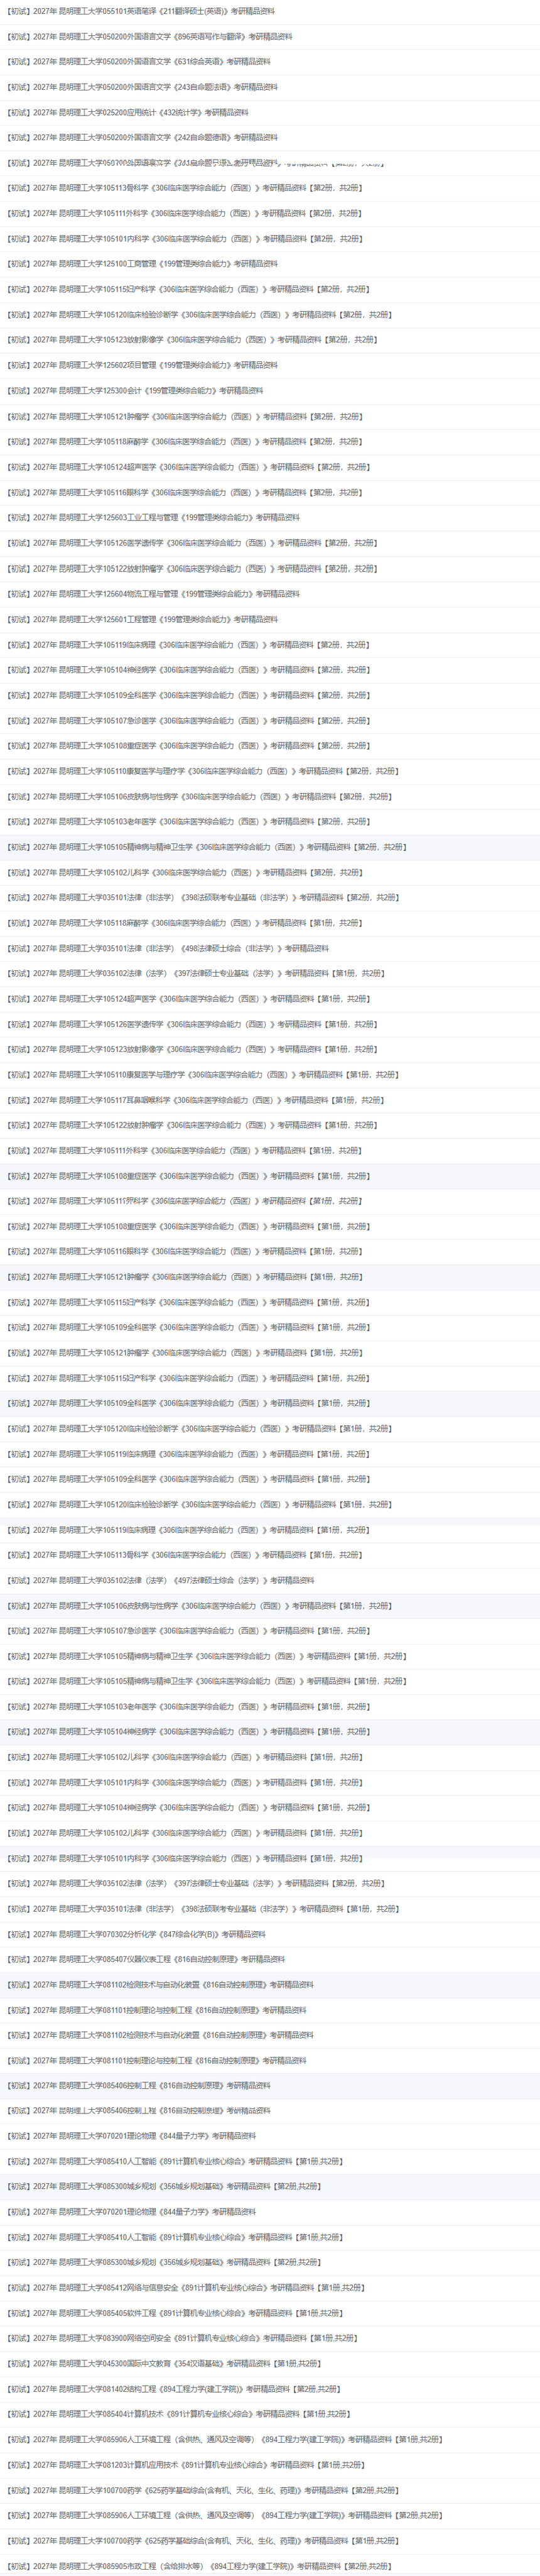Screen dimensions: 540x2576
Task: Open 105103老年医学 第1册 link
Action: point(189,1707)
